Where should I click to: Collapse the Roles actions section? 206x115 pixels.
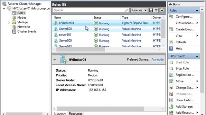(x=197, y=11)
